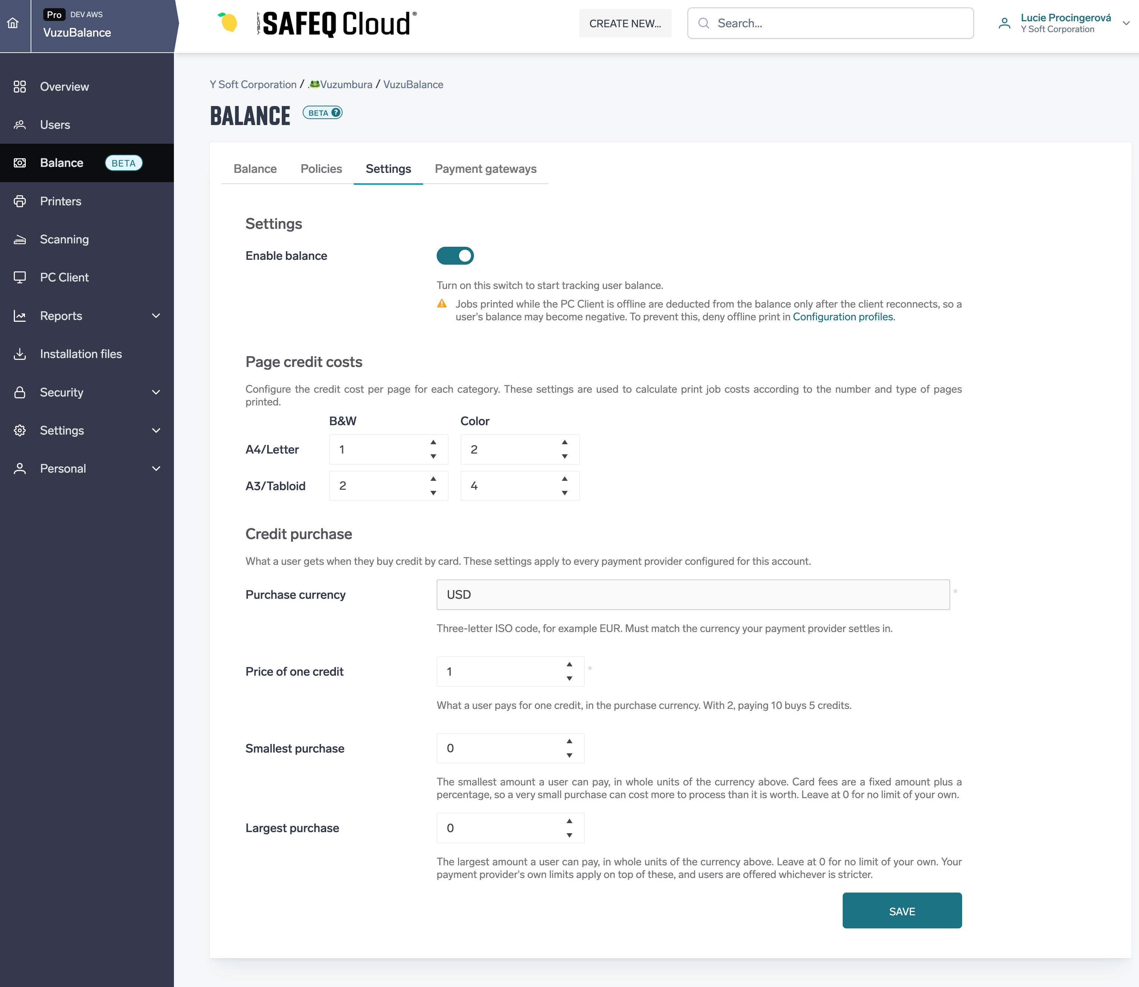Click the SAFEQ Cloud logo

pos(336,24)
